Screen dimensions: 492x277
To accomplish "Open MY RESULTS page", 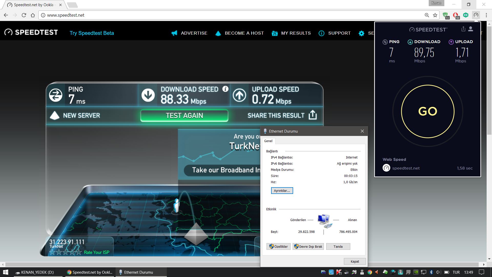I will tap(291, 33).
